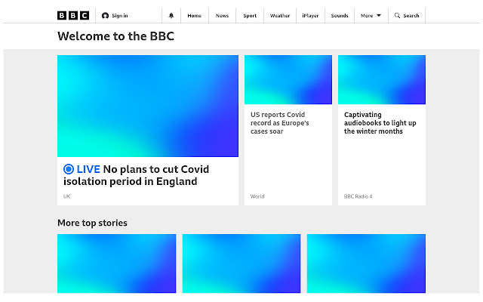Viewport: 483px width, 302px height.
Task: Launch iPlayer from navigation bar
Action: click(x=309, y=15)
